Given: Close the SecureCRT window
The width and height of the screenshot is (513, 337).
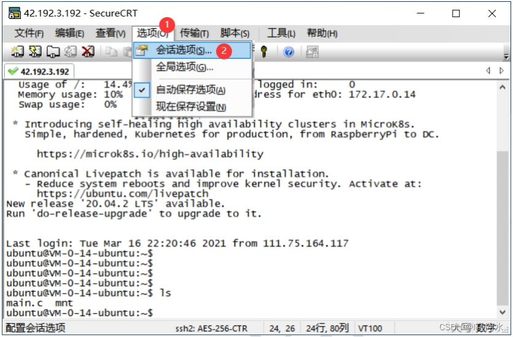Looking at the screenshot, I should tap(492, 13).
